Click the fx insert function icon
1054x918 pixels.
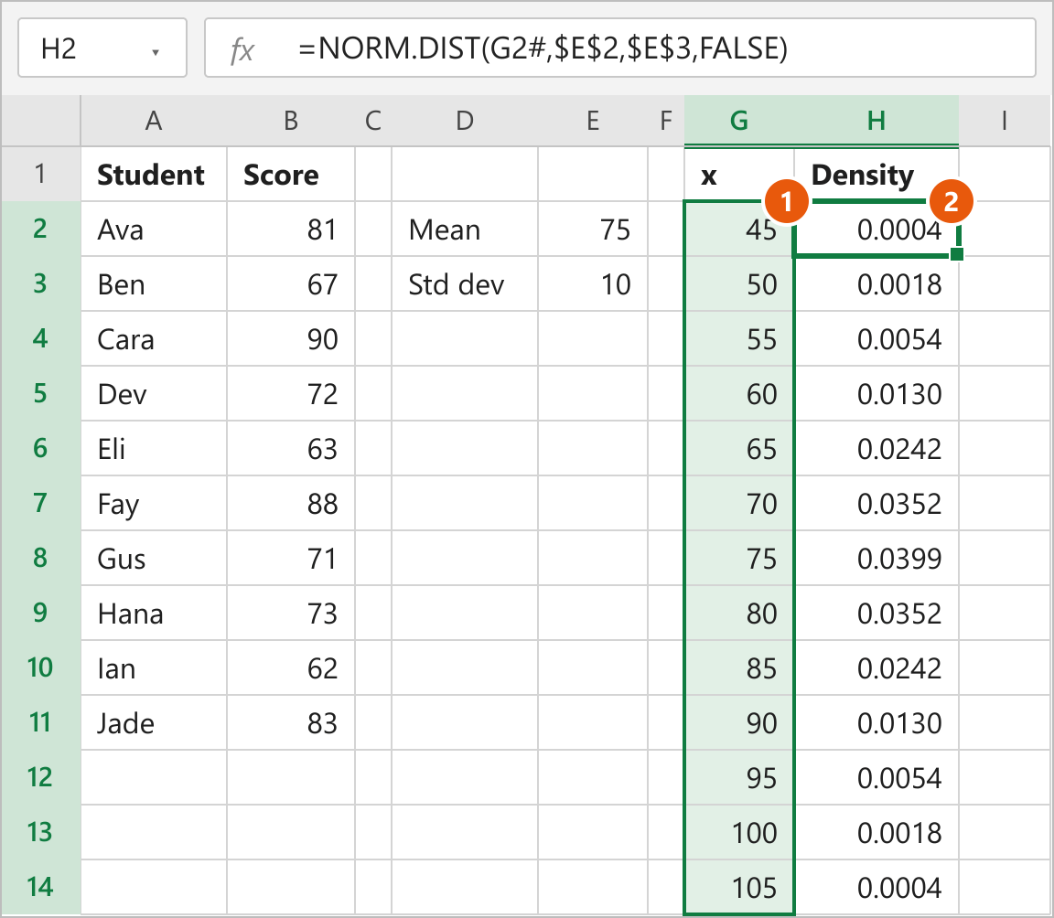[242, 49]
